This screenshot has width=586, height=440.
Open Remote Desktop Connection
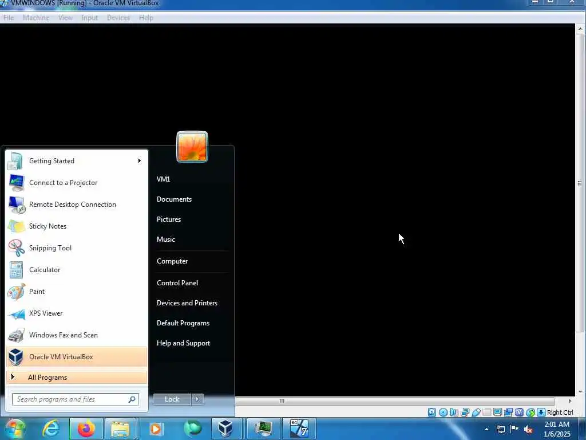pyautogui.click(x=77, y=205)
